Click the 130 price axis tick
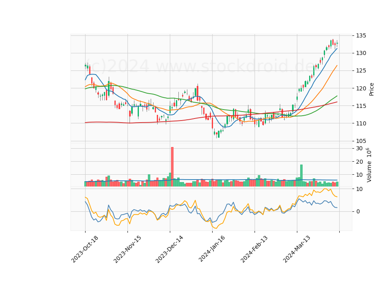This screenshot has width=391, height=281. click(361, 53)
